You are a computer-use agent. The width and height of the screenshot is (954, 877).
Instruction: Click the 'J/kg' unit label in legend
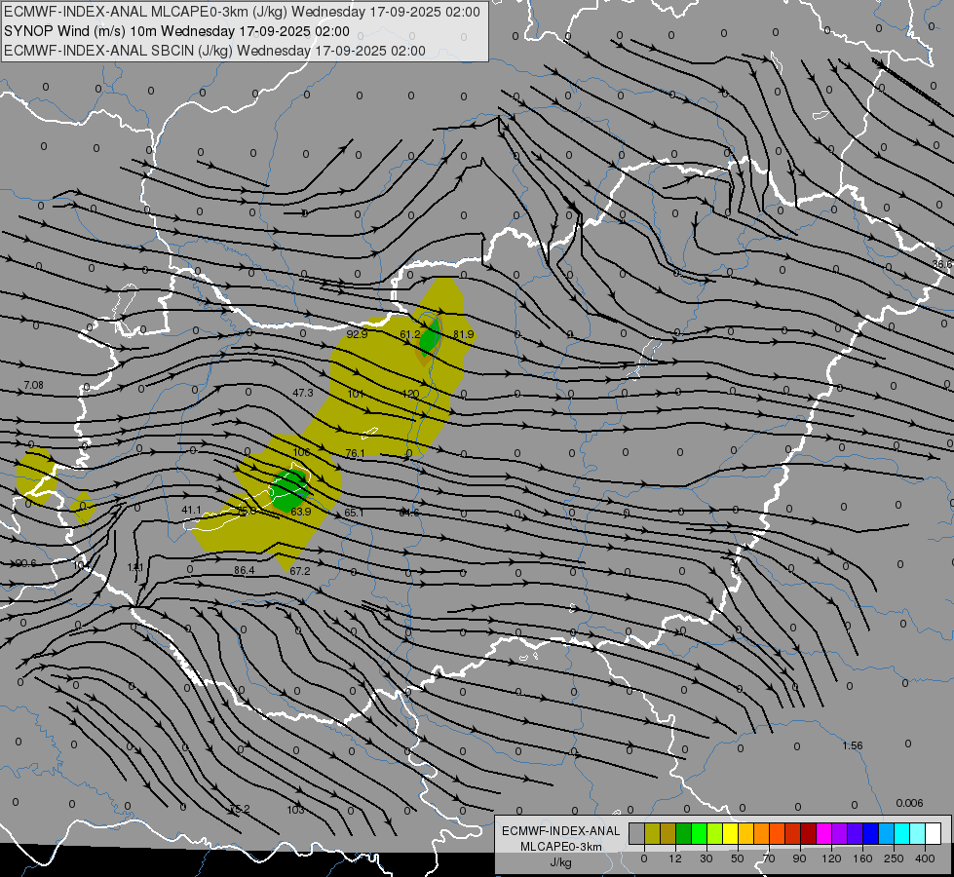(561, 862)
